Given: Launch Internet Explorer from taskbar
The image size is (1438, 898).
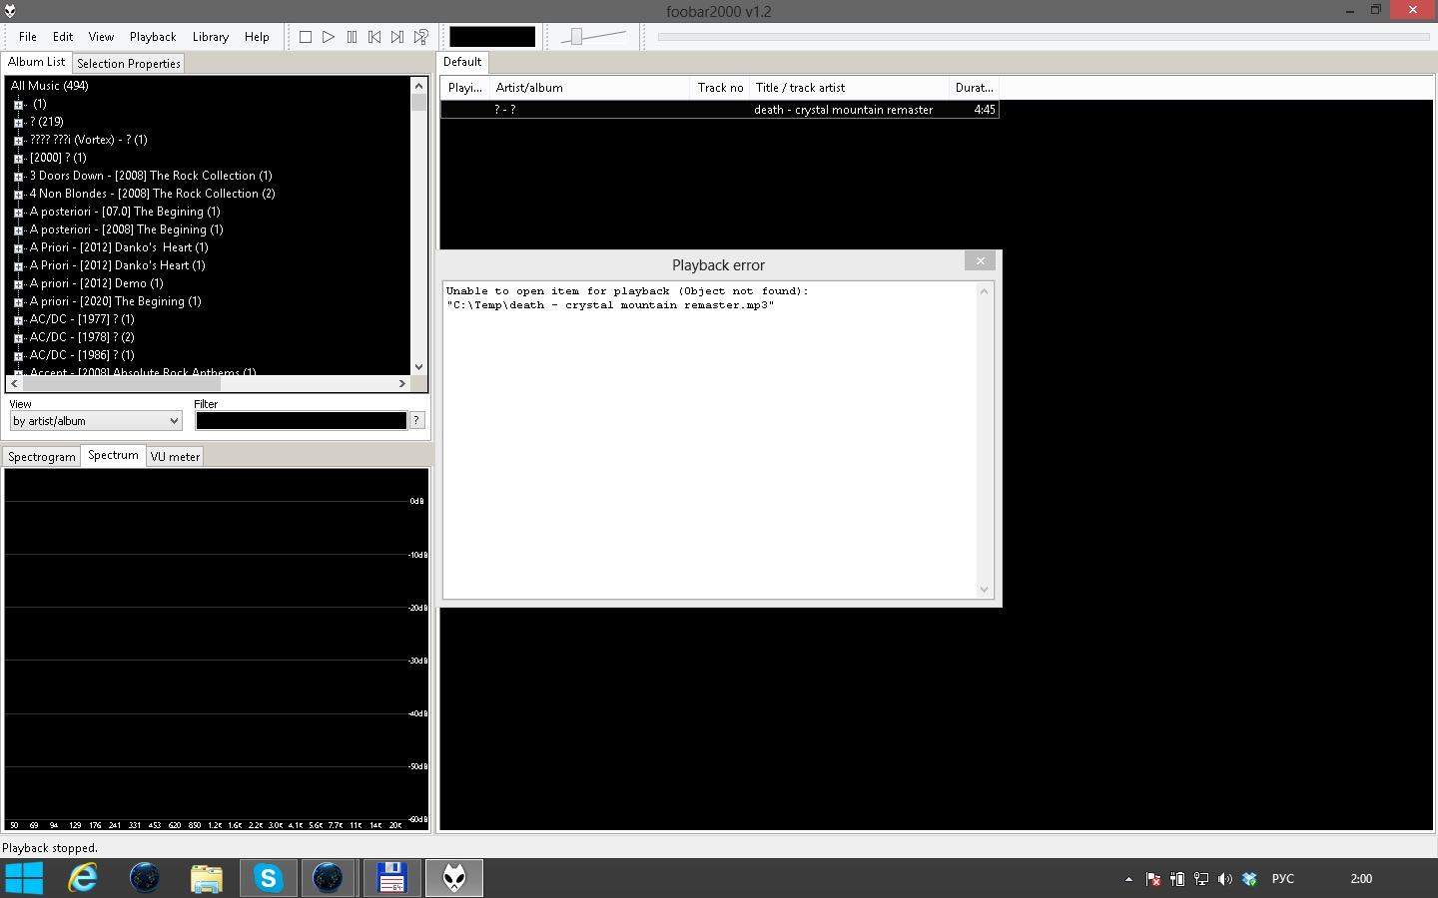Looking at the screenshot, I should point(83,878).
